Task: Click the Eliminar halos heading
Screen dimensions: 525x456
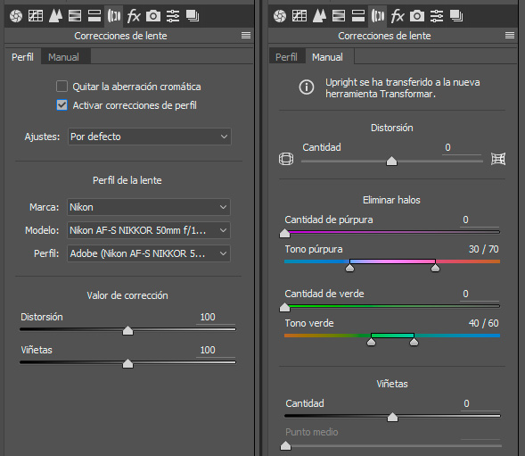Action: [391, 200]
